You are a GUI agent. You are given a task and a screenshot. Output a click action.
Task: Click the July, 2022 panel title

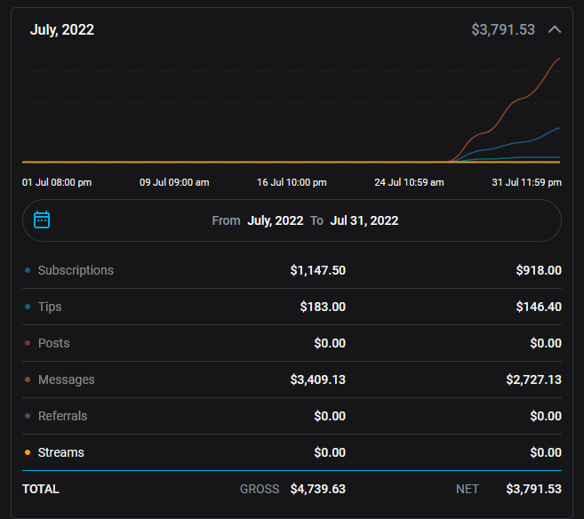62,29
